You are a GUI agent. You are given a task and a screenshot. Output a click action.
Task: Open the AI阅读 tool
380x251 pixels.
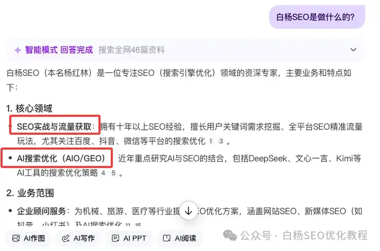179,238
